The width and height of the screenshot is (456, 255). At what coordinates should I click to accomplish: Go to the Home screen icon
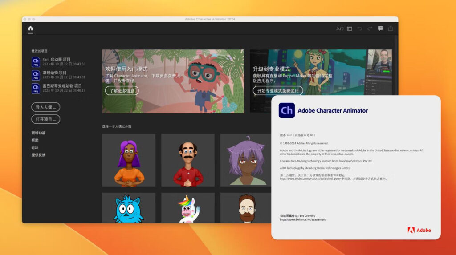click(x=31, y=28)
